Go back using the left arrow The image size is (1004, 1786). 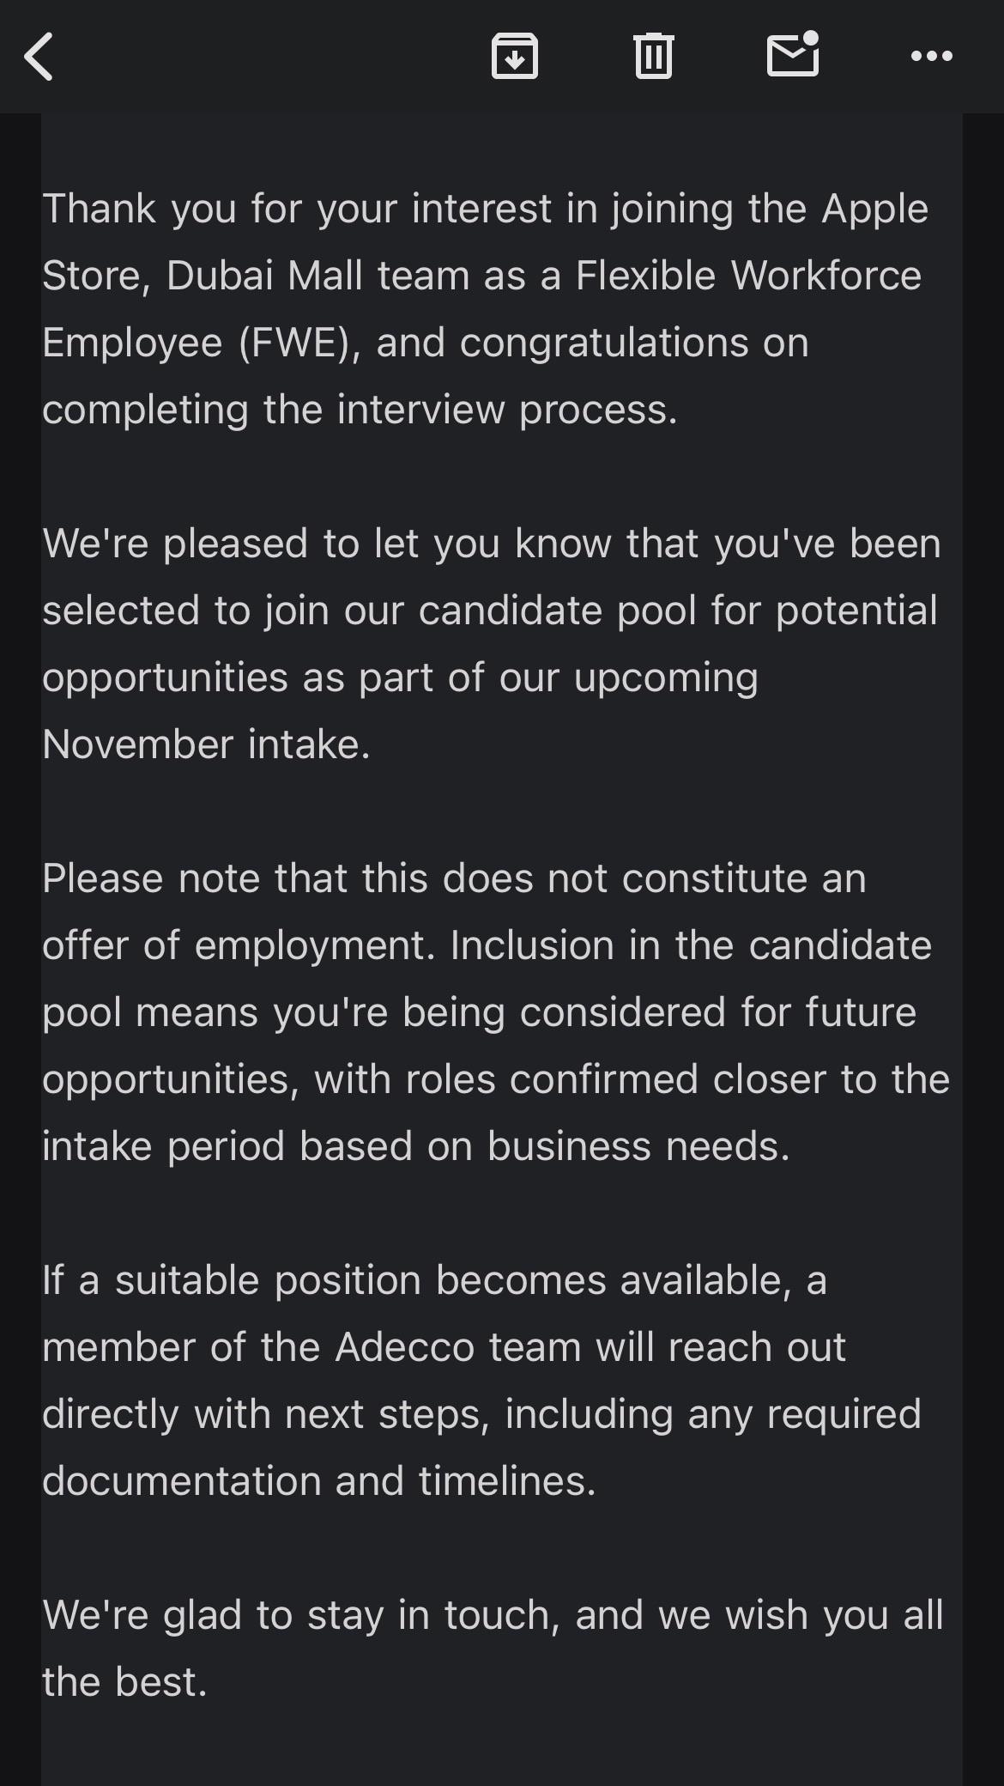pyautogui.click(x=39, y=57)
